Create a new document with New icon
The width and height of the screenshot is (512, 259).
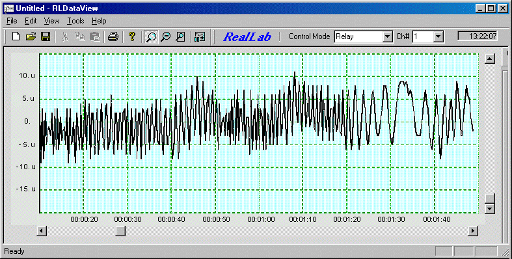point(16,36)
